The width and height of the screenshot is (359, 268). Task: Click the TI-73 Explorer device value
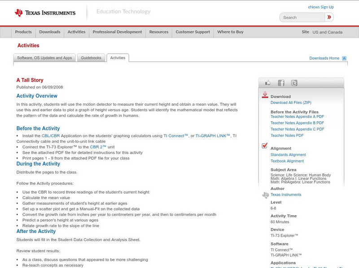pos(285,236)
